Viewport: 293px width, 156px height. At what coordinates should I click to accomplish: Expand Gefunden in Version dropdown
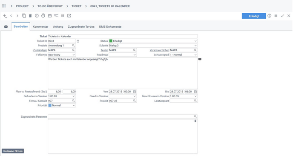point(74,96)
